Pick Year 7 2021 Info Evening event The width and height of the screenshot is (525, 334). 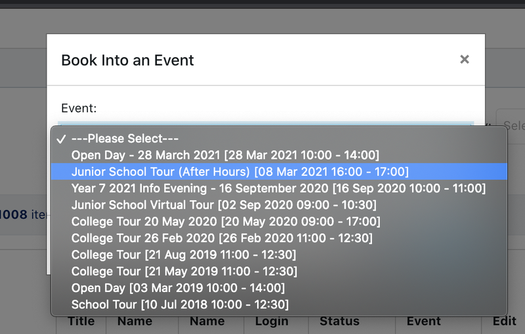278,188
